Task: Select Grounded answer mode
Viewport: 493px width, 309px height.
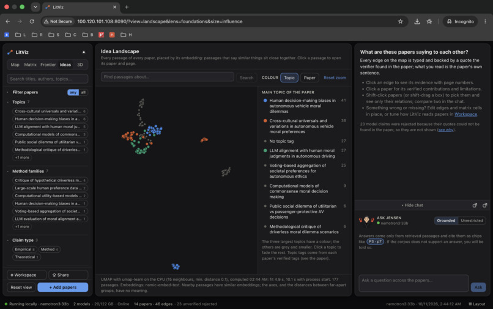Action: tap(446, 220)
